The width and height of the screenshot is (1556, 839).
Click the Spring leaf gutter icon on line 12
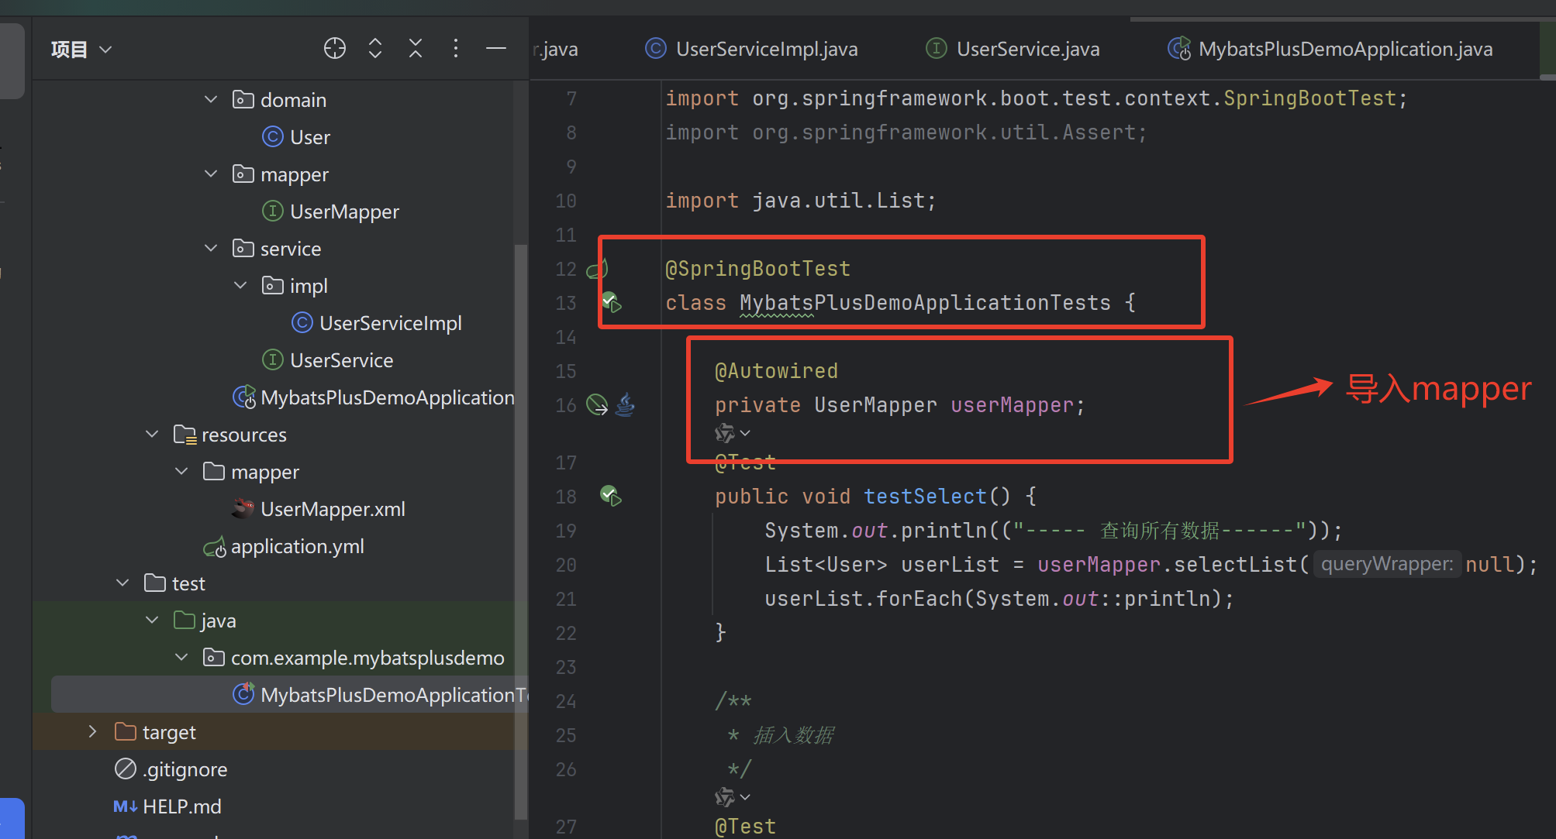click(595, 269)
